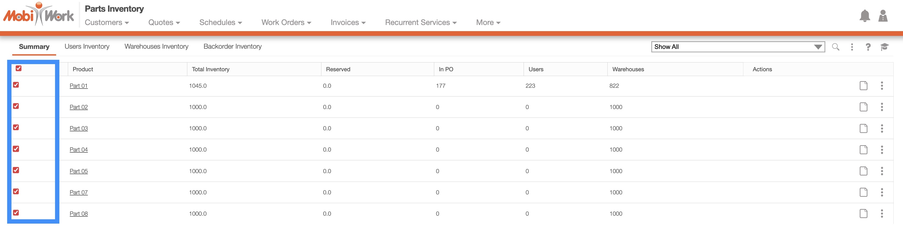
Task: Open the More navigation dropdown
Action: point(488,22)
